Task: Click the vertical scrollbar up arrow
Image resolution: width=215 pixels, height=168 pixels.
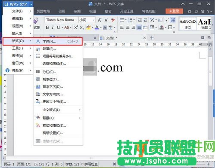Action: 210,49
